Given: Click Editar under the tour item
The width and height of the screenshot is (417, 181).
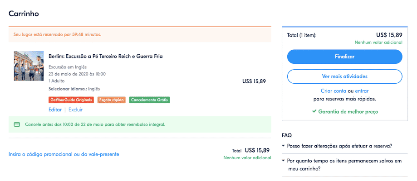Looking at the screenshot, I should pos(55,110).
